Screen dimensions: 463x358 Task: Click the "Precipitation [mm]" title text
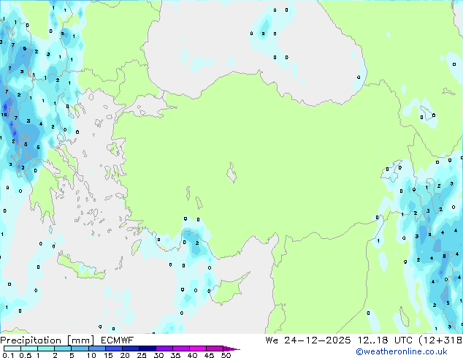click(47, 340)
